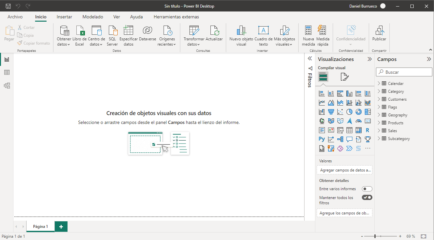434x240 pixels.
Task: Add a new page with plus button
Action: point(61,227)
